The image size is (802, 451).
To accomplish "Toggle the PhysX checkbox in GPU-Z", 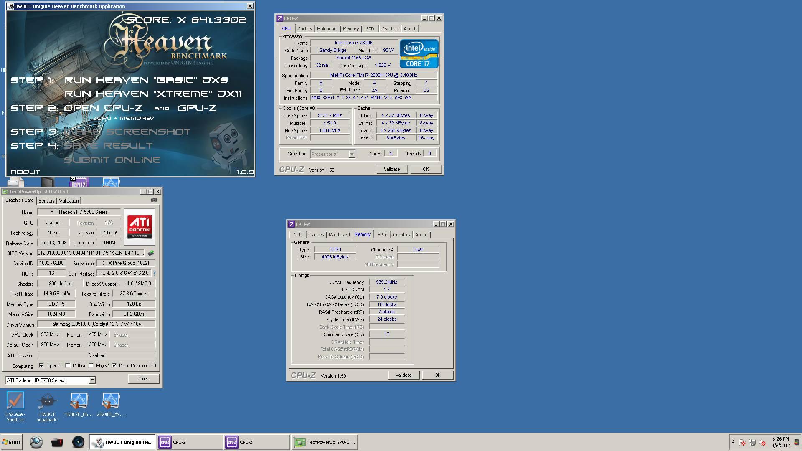I will [x=91, y=365].
